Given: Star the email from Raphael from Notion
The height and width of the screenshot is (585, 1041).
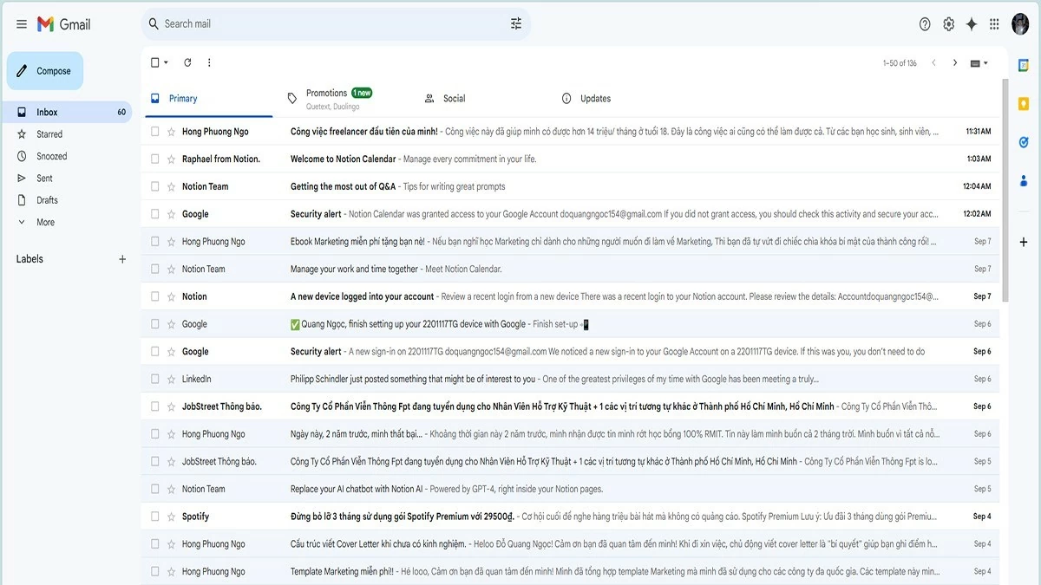Looking at the screenshot, I should click(172, 158).
